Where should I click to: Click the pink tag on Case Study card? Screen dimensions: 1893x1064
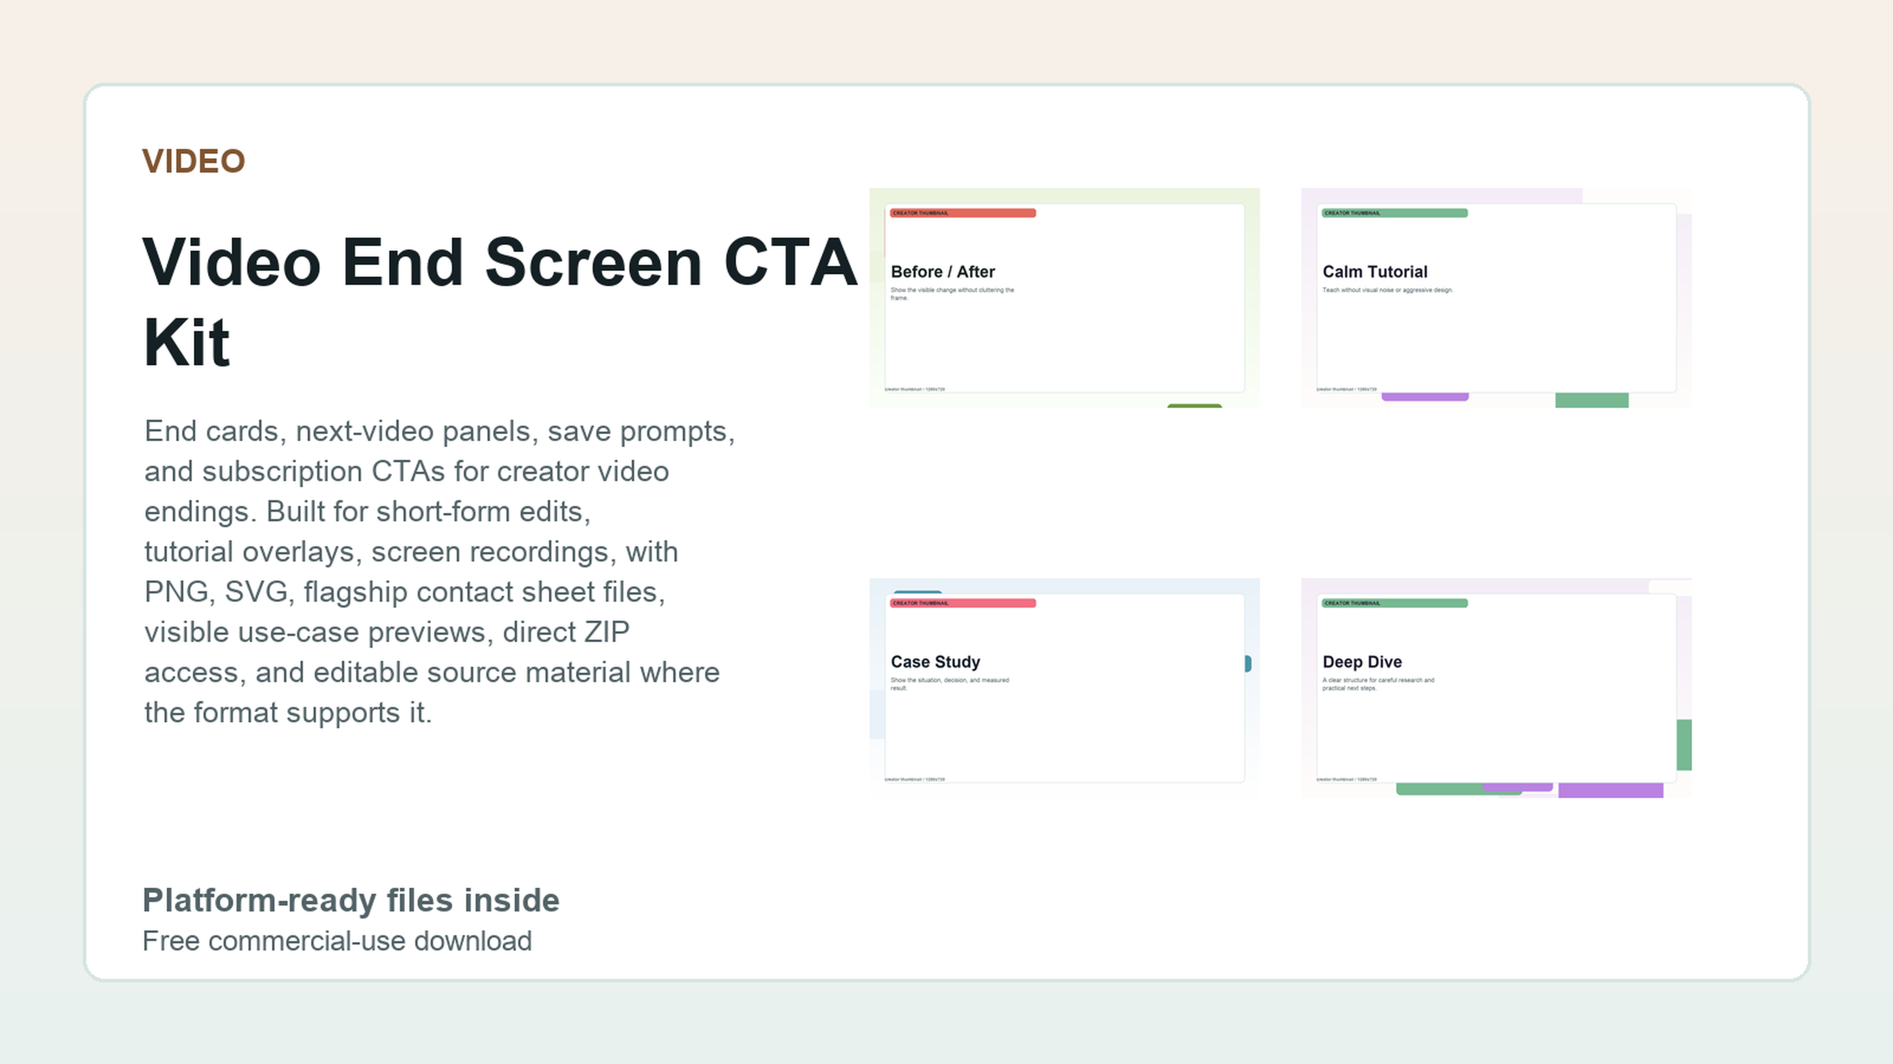pyautogui.click(x=962, y=603)
